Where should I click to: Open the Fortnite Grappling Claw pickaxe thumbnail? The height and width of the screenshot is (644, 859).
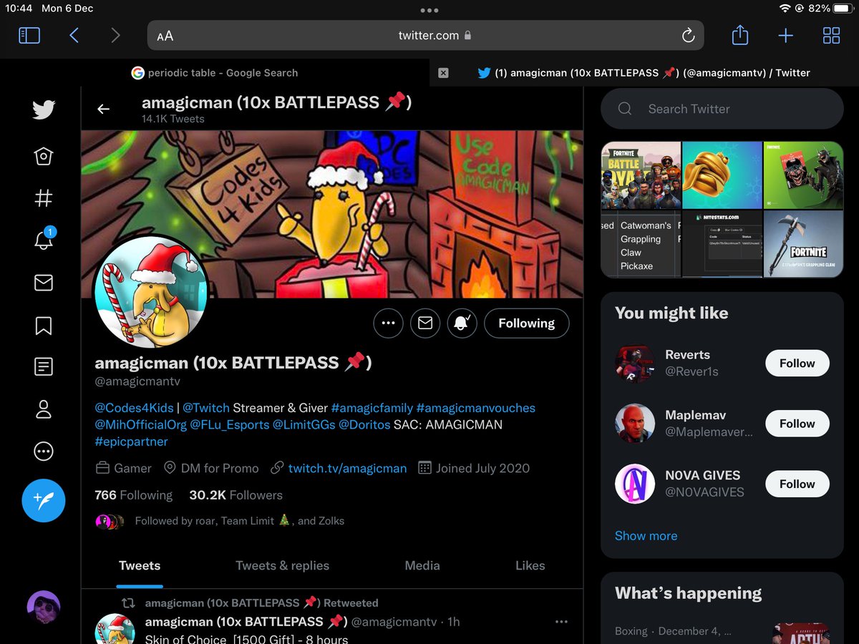pos(804,244)
